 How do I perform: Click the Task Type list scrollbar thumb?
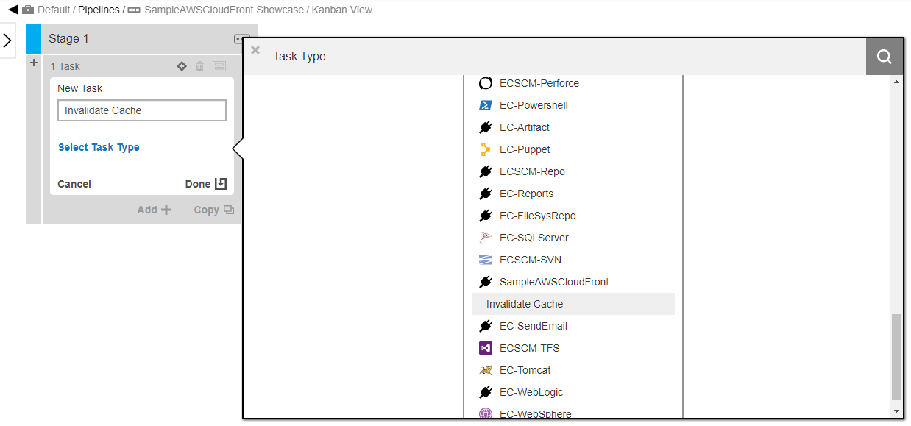pyautogui.click(x=896, y=357)
